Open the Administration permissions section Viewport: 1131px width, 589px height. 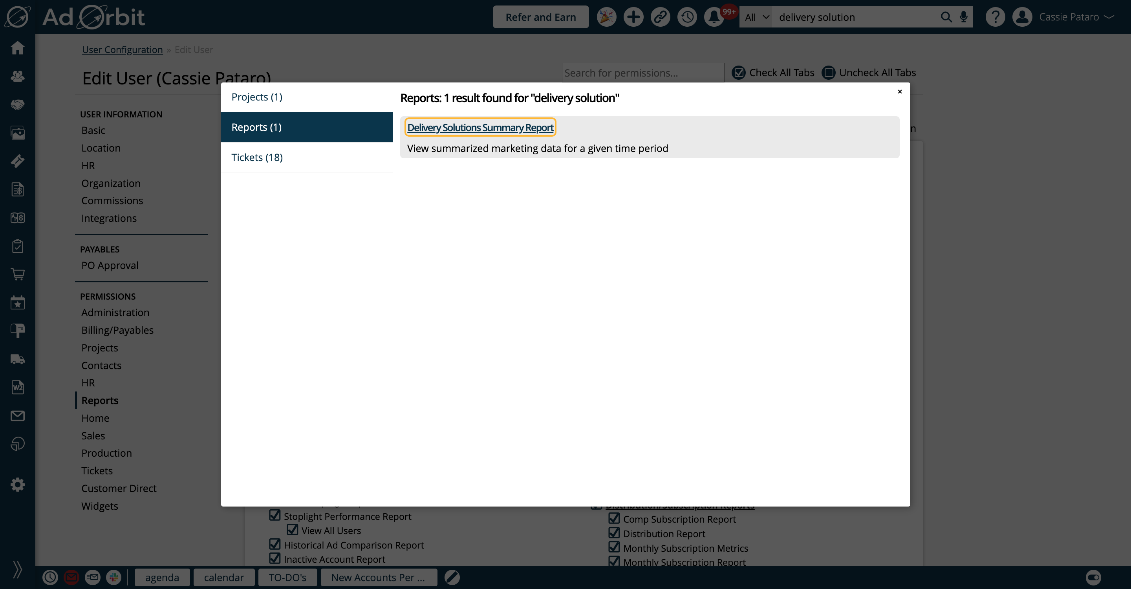tap(115, 313)
